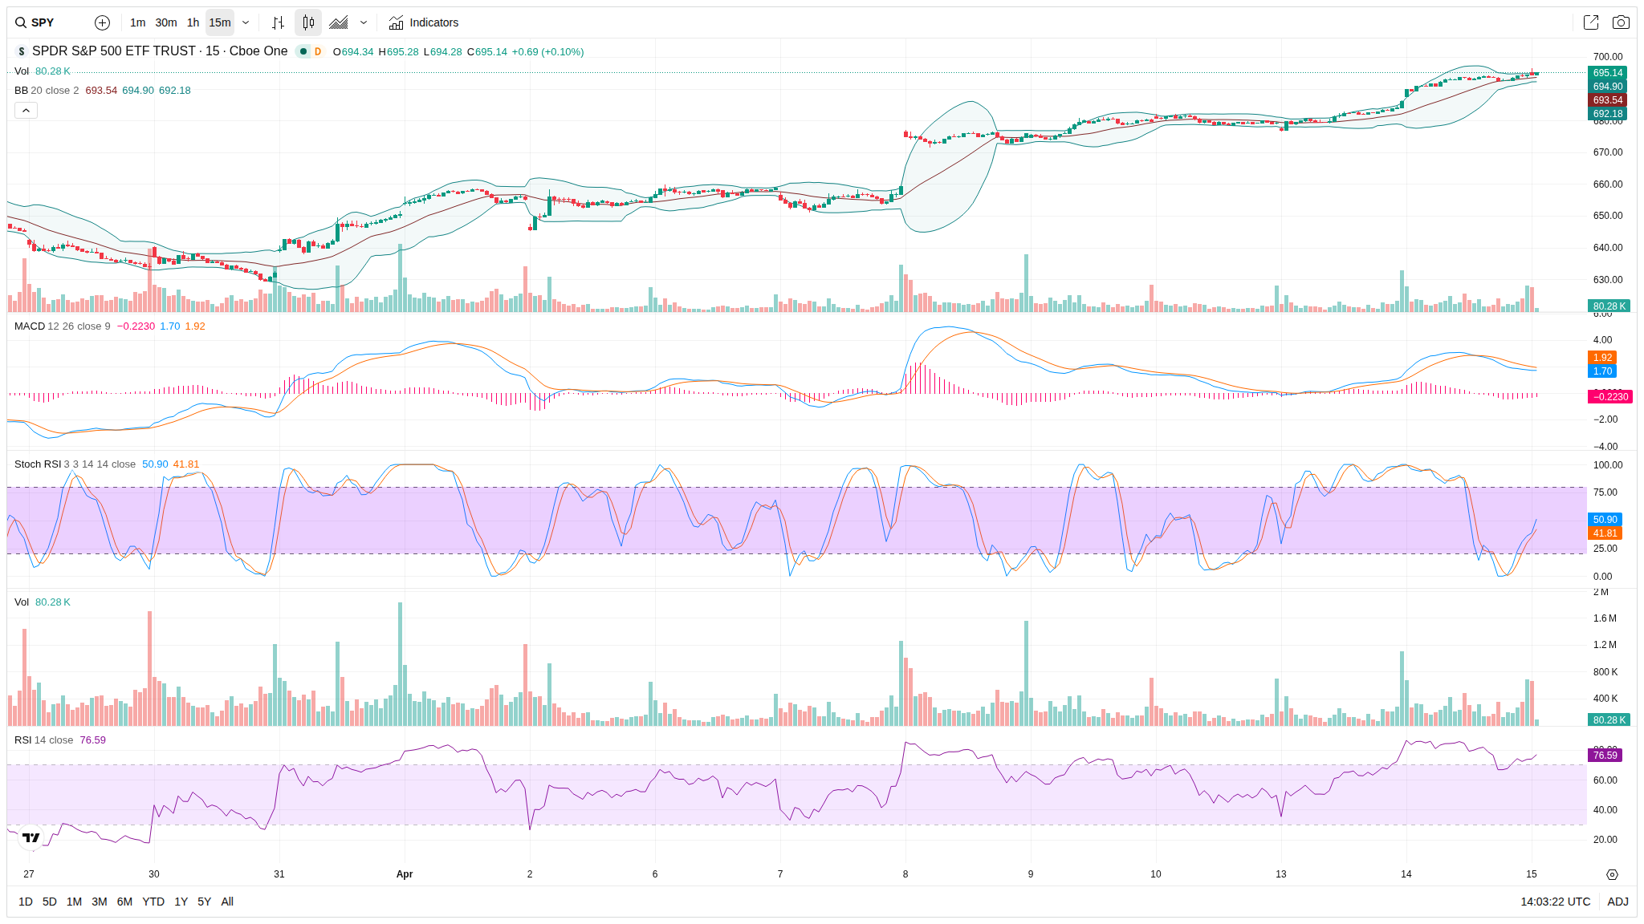Select the Area chart style icon

(339, 22)
